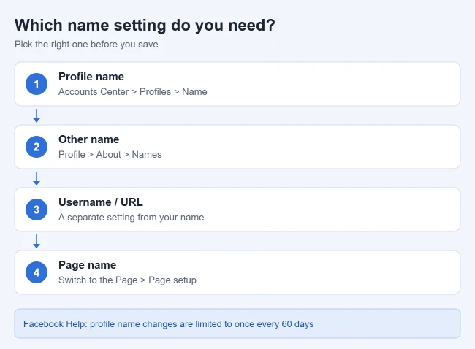
Task: Click 'A separate setting from your name' text
Action: pyautogui.click(x=131, y=218)
